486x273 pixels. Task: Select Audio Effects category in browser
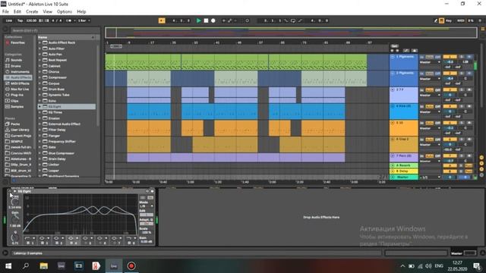[18, 77]
